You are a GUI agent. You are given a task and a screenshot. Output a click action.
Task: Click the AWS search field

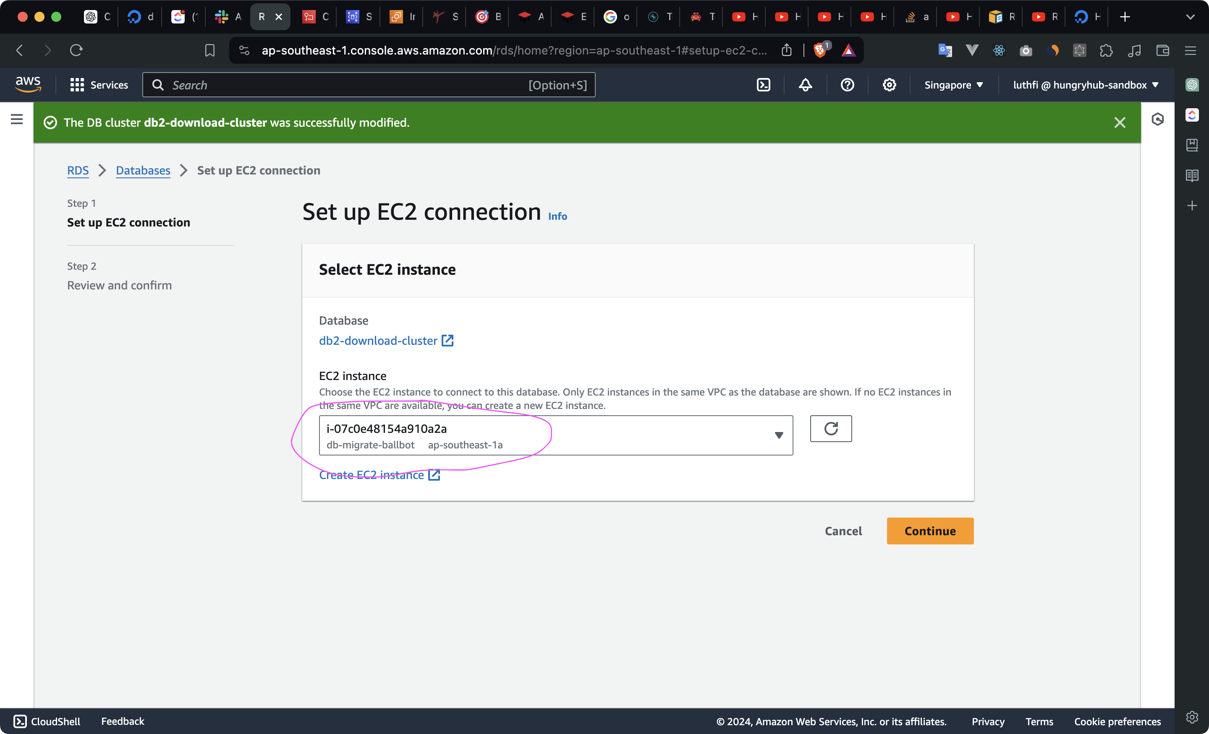(368, 85)
